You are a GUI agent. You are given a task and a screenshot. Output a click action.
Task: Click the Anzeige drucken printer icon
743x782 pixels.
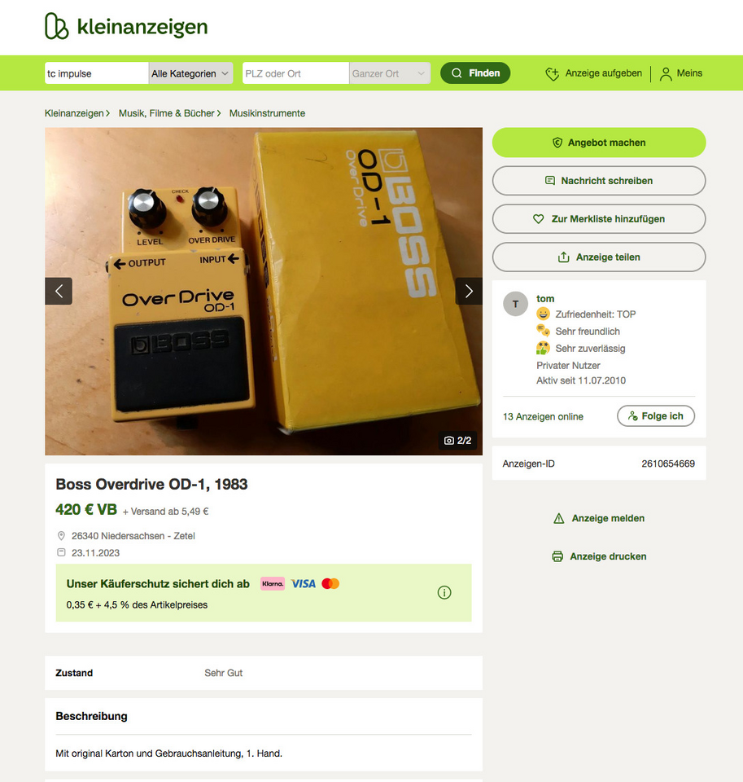(x=557, y=556)
